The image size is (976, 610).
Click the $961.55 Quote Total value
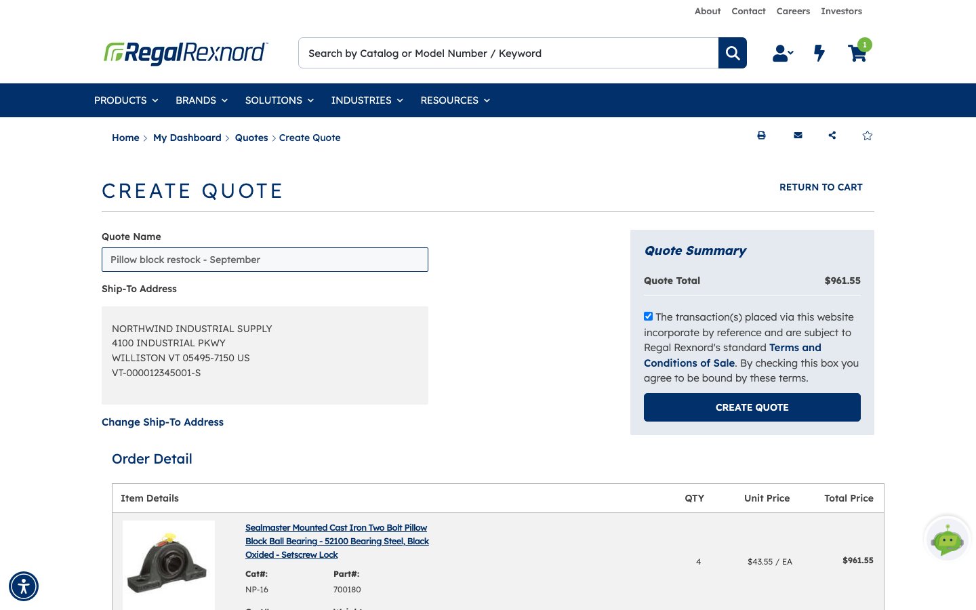(842, 281)
